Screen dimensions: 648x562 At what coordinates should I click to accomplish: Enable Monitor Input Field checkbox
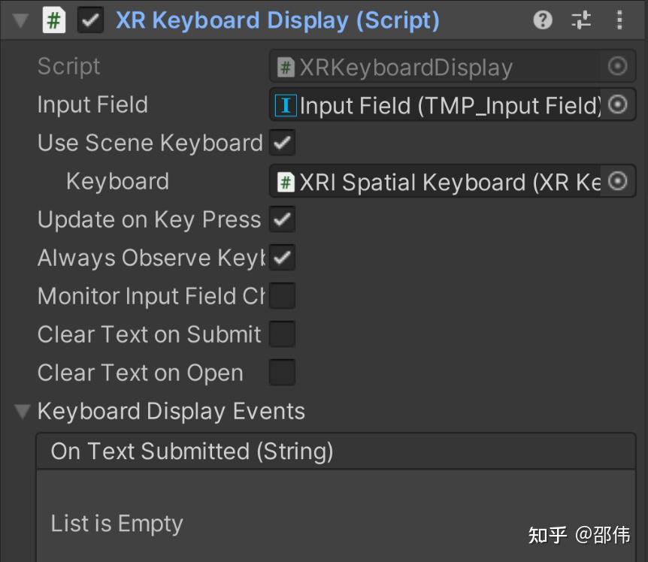(283, 295)
